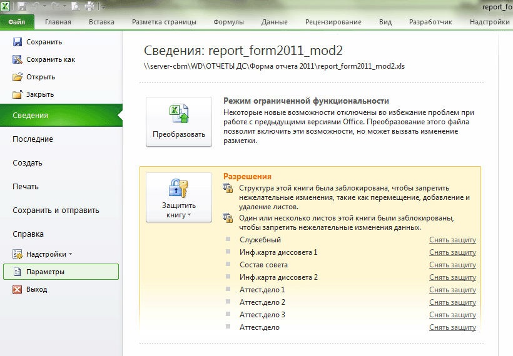Click the Преобразовать convert button

(179, 122)
